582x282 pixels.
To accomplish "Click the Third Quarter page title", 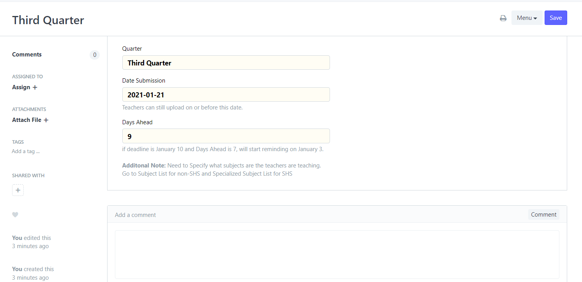I will 48,20.
